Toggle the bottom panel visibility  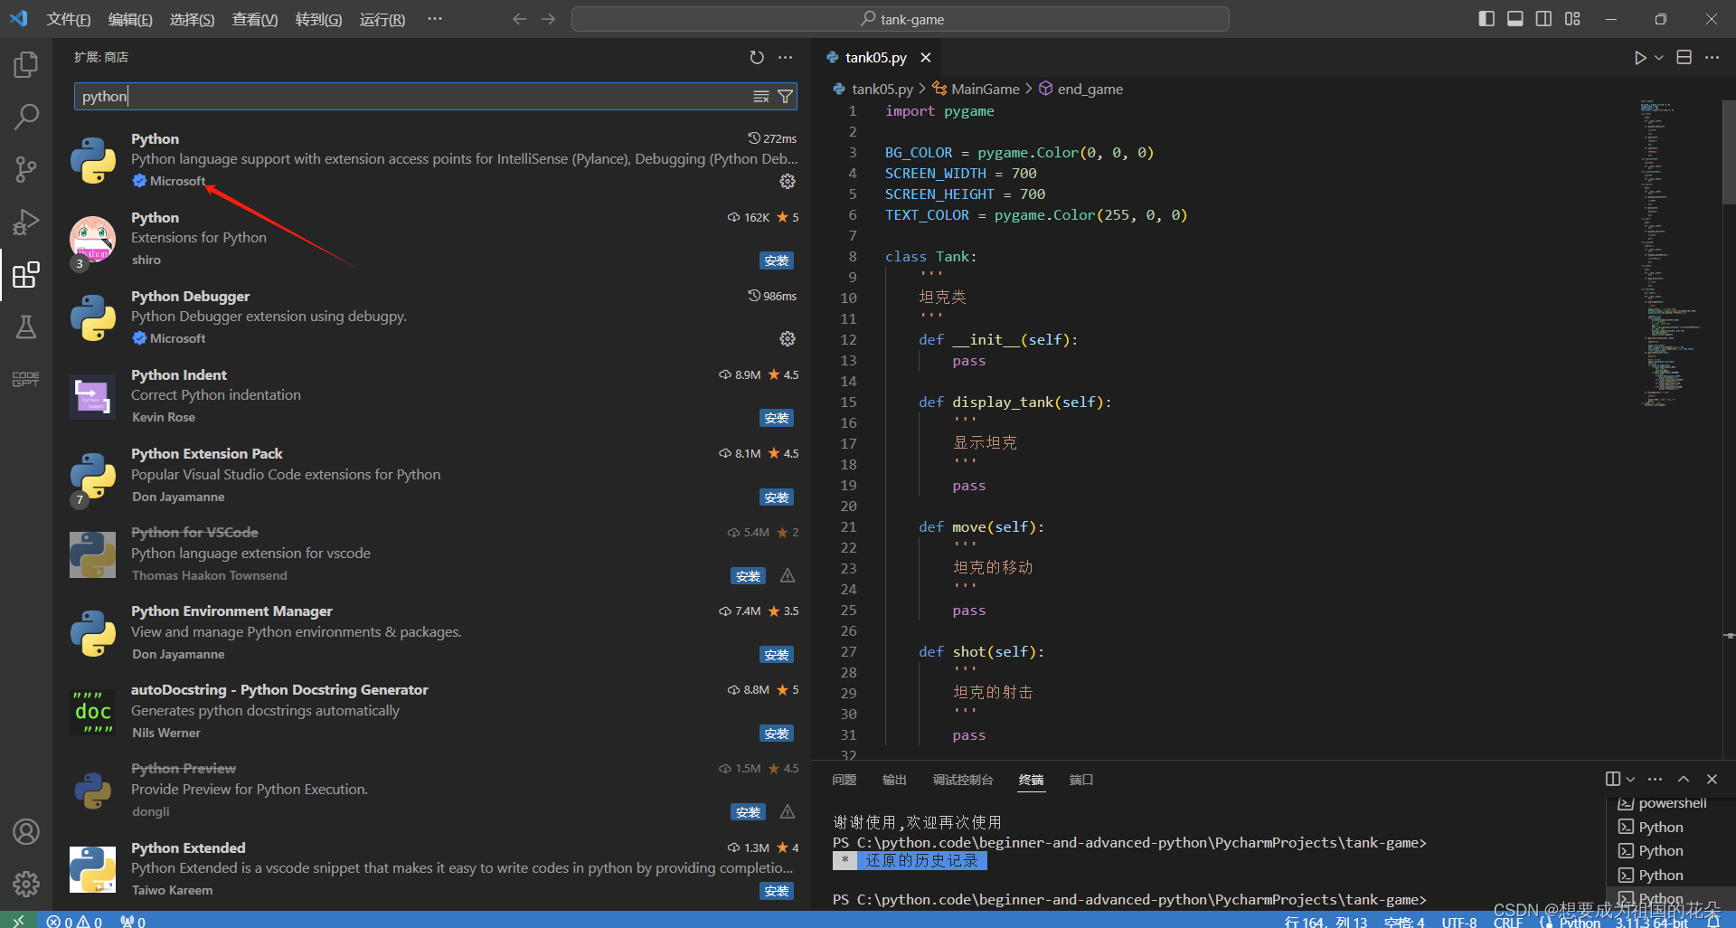tap(1515, 19)
